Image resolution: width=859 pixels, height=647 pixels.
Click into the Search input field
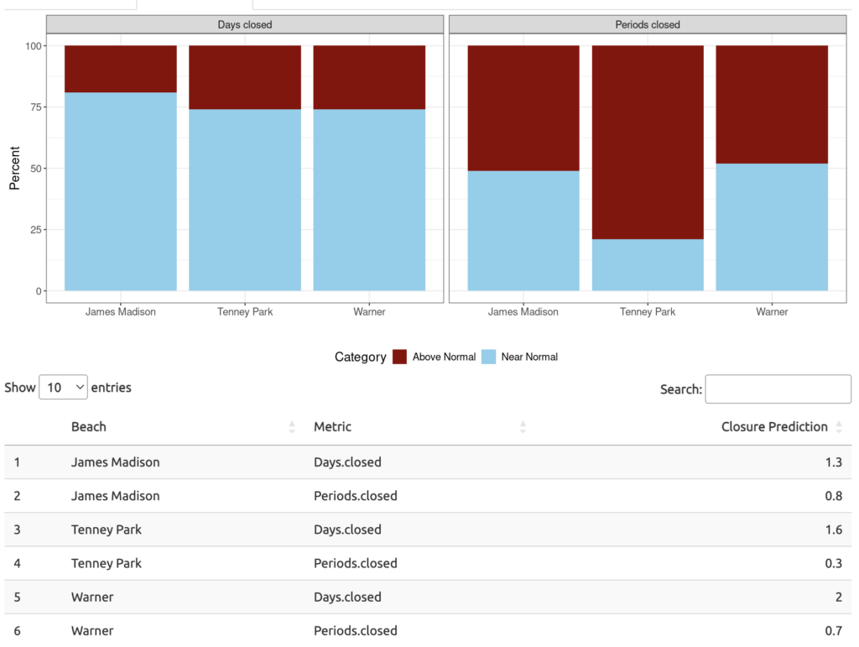pos(778,389)
